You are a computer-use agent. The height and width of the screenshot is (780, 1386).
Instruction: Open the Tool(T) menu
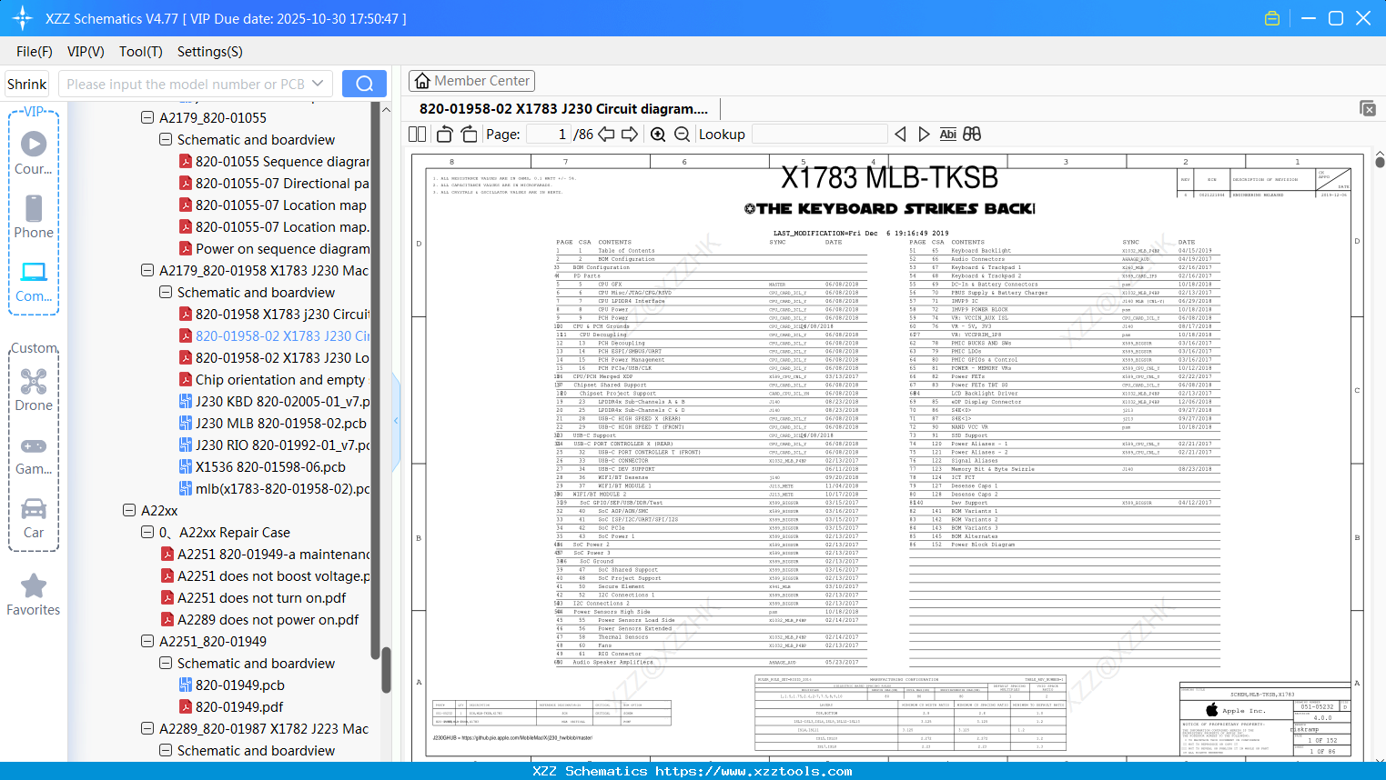(x=141, y=52)
